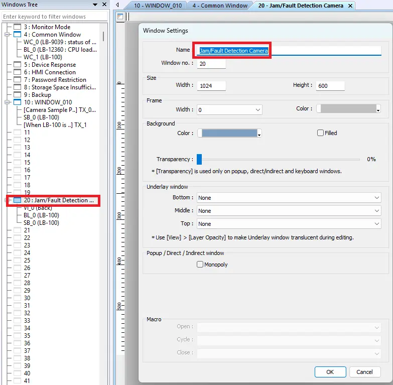Select 9 : Backup in tree
The height and width of the screenshot is (385, 393).
click(37, 94)
